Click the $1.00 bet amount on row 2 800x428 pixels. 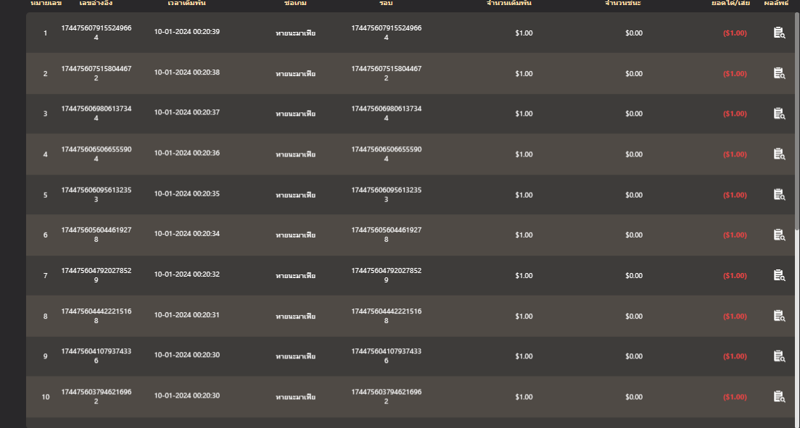click(x=523, y=73)
